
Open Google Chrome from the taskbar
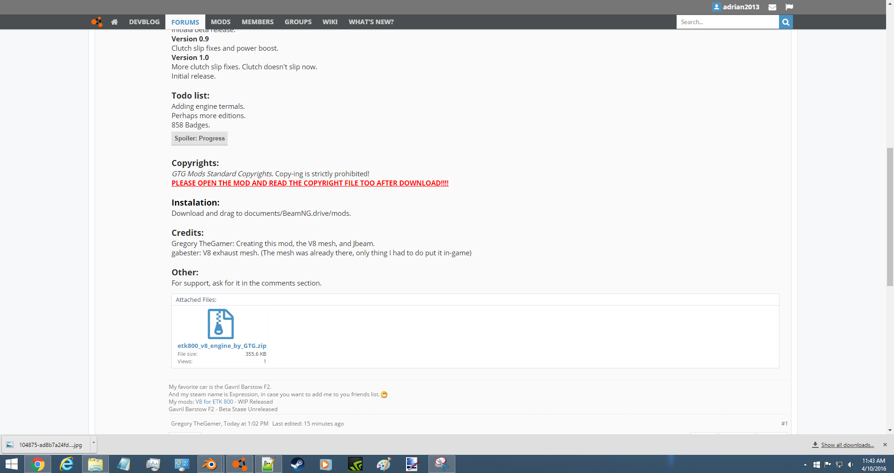pos(38,464)
